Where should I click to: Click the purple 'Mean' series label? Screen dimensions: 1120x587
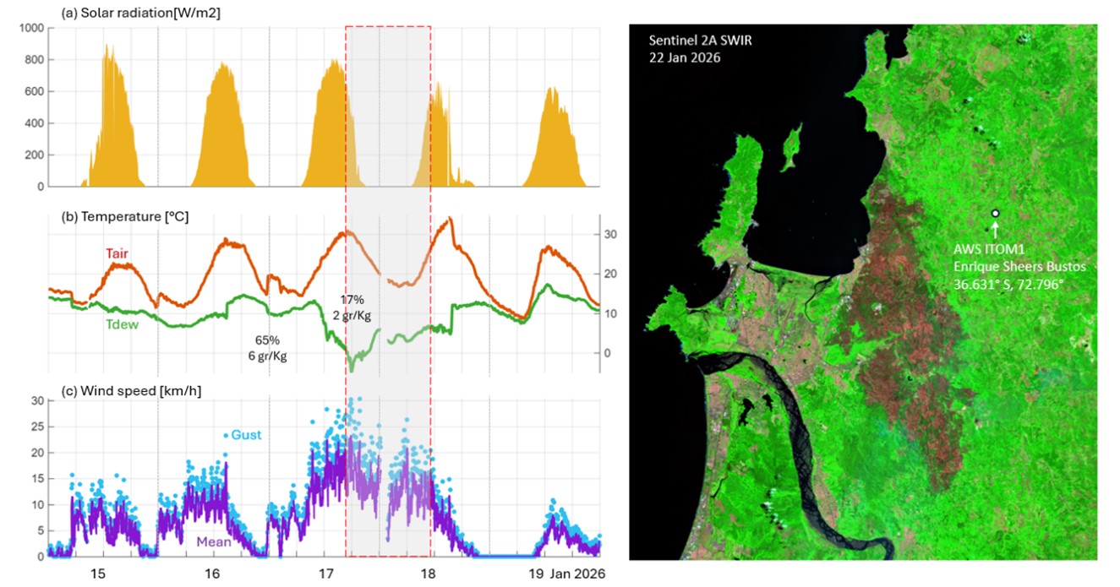tap(215, 542)
